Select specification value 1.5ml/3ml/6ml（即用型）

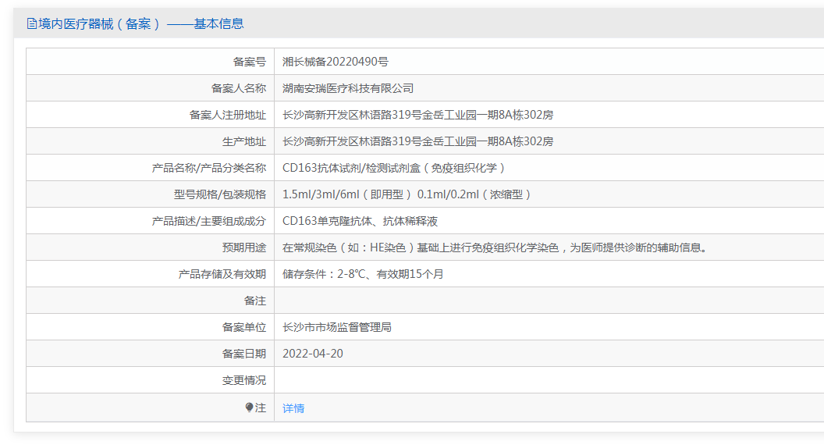pos(347,194)
